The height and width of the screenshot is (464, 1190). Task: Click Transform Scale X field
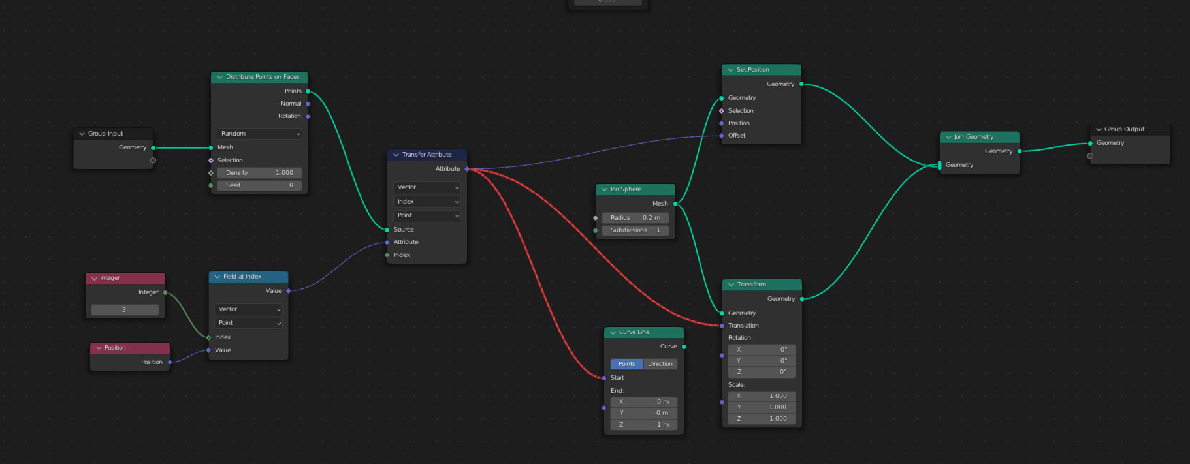pos(762,396)
